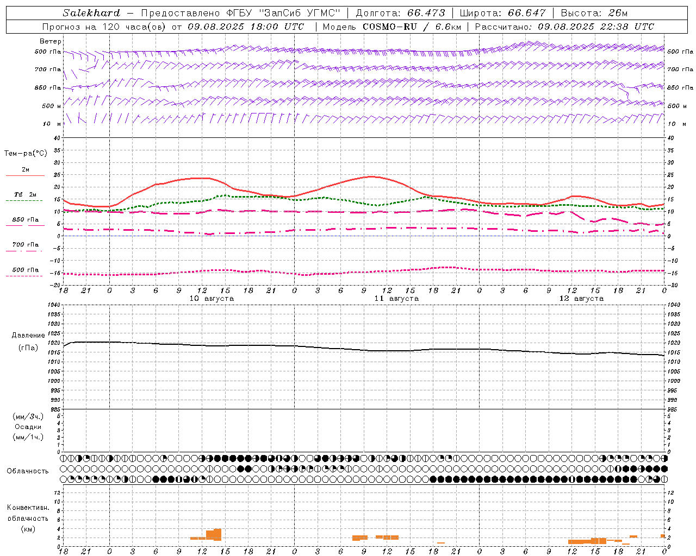Click the "Давление" pressure label

point(28,336)
